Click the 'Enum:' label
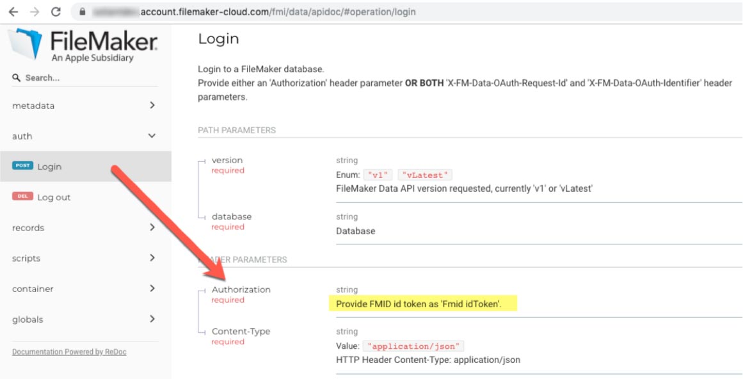743x379 pixels. tap(348, 175)
